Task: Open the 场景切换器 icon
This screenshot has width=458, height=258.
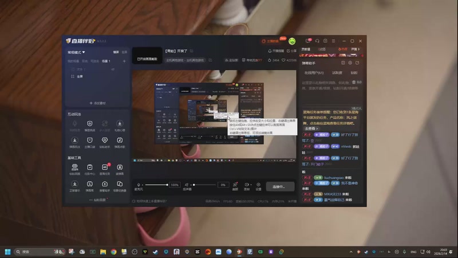Action: click(x=120, y=184)
